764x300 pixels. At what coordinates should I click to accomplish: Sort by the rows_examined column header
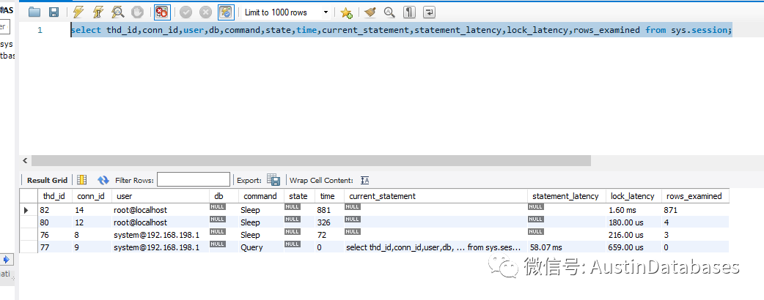pyautogui.click(x=695, y=196)
